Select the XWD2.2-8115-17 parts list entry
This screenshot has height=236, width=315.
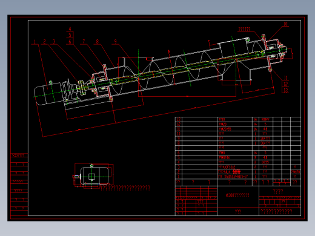(x=233, y=177)
